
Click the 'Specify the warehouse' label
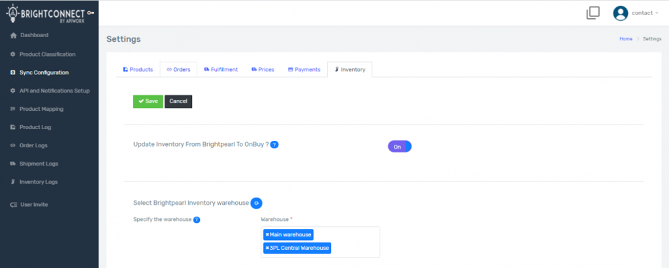162,220
